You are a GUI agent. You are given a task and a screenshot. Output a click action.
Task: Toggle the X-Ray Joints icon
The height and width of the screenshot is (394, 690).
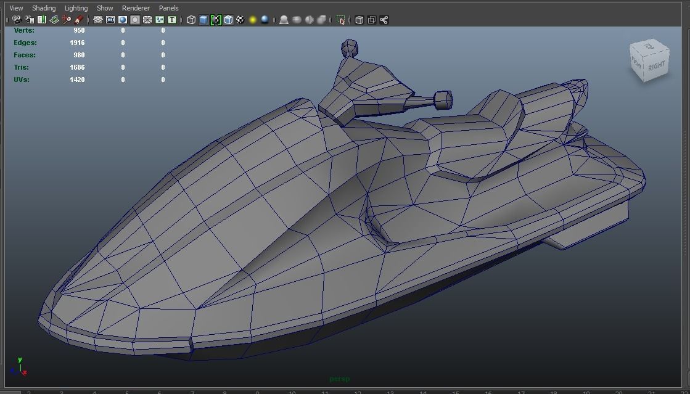384,20
